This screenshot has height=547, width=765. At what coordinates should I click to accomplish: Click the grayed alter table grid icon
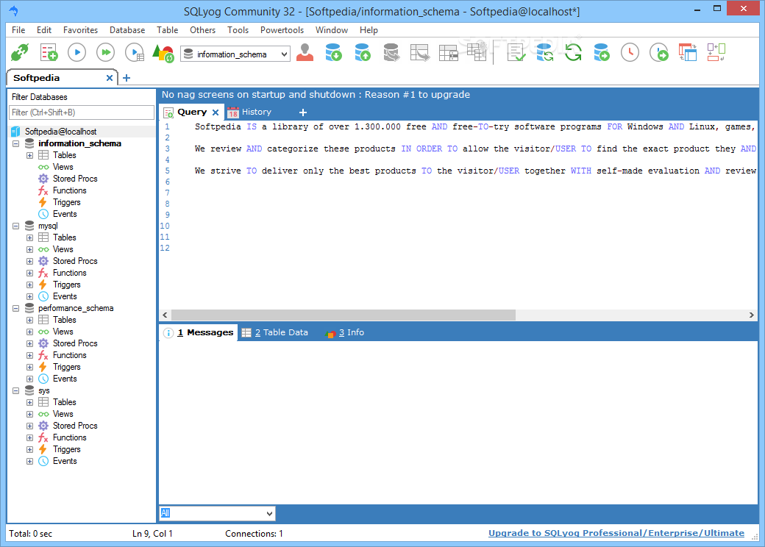tap(449, 52)
